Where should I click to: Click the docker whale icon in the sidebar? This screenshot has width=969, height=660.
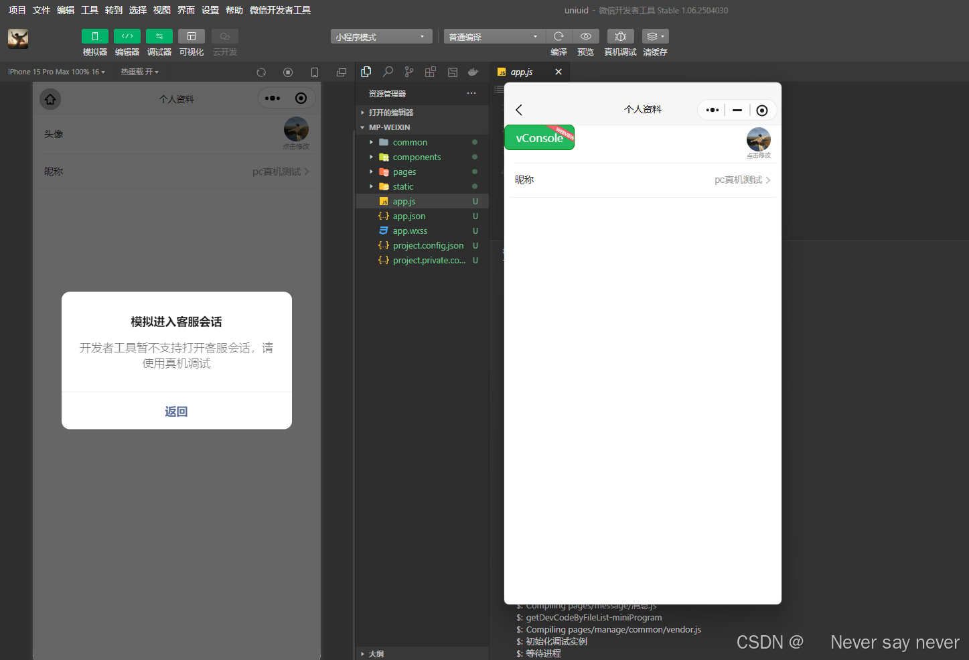[473, 72]
